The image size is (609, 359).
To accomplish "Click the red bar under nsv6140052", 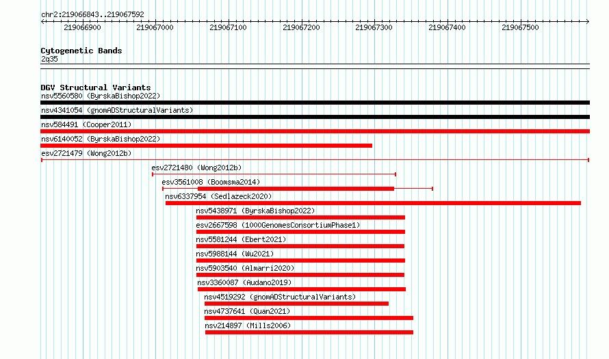I will (x=206, y=146).
